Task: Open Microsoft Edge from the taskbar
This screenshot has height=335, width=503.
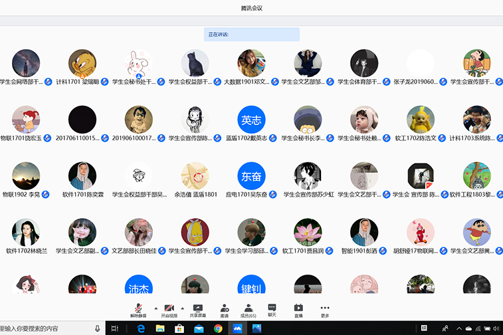Action: 141,328
